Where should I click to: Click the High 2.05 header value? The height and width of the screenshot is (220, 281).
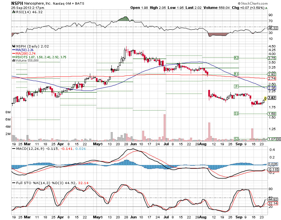click(158, 8)
